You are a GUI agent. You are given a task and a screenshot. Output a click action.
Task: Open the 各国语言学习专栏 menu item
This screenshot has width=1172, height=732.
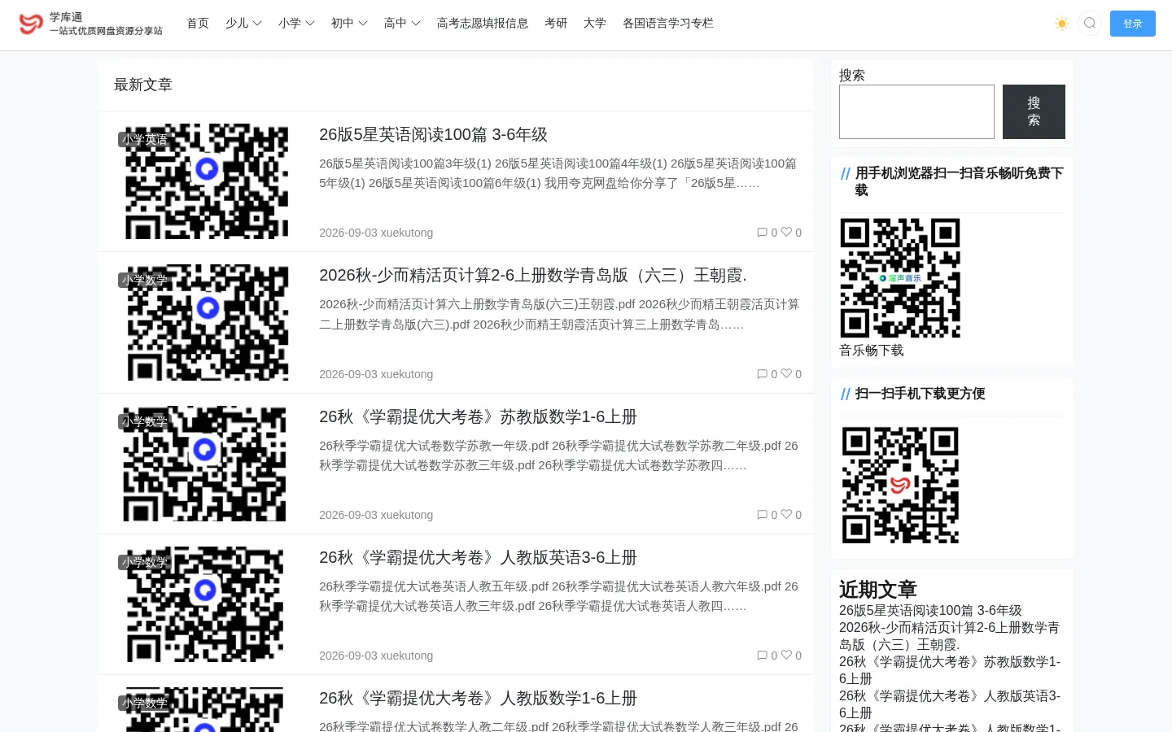[668, 24]
